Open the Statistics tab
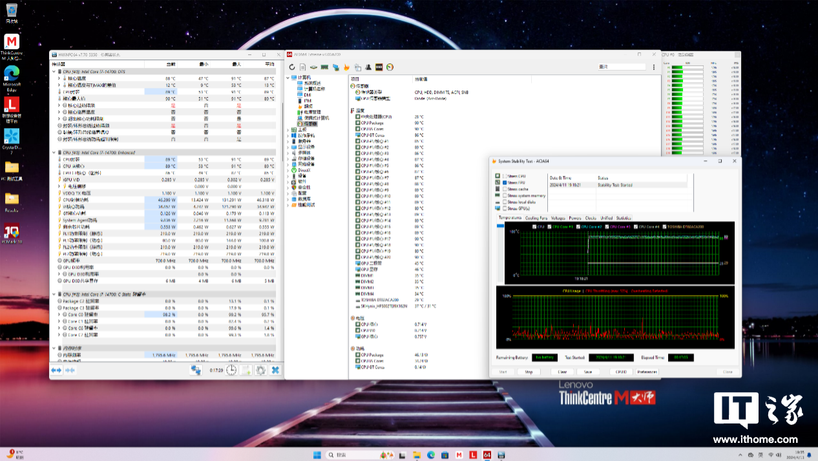This screenshot has width=818, height=461. pos(624,218)
